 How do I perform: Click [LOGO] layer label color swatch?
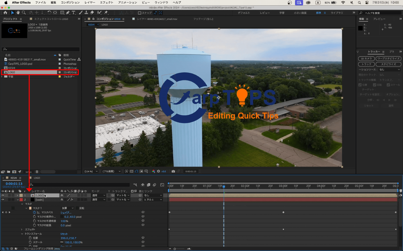(21, 195)
